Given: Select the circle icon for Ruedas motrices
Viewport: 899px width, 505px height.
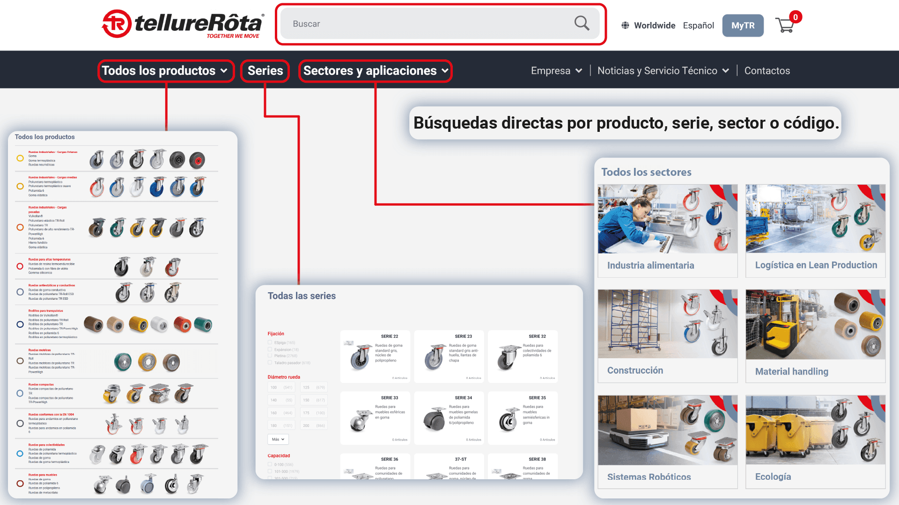Looking at the screenshot, I should pos(20,361).
